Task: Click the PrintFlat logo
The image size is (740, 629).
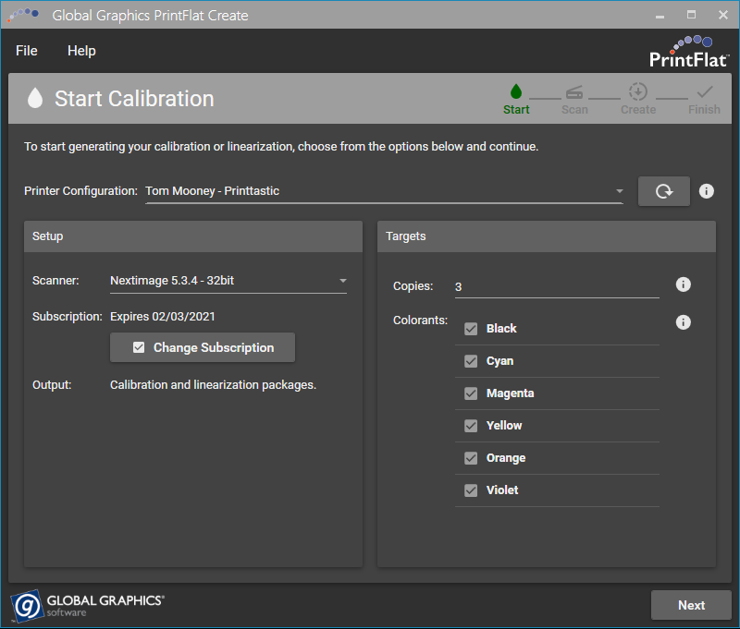Action: click(x=691, y=51)
